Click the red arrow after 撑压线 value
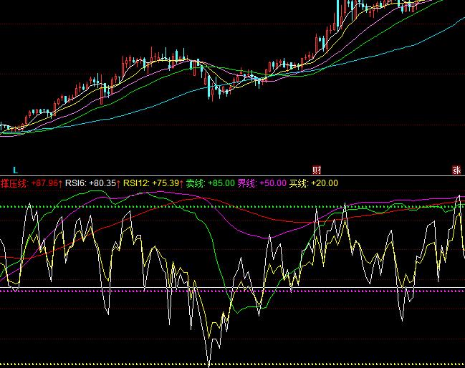The image size is (465, 368). (60, 183)
